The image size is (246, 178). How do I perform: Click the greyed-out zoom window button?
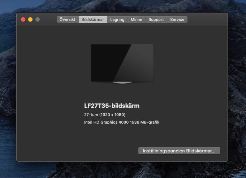(38, 19)
